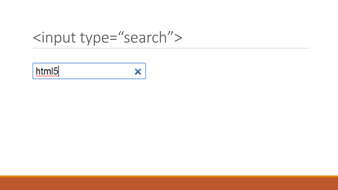Screen dimensions: 338x190
Task: Click the digit "5" in search text
Action: (x=56, y=71)
